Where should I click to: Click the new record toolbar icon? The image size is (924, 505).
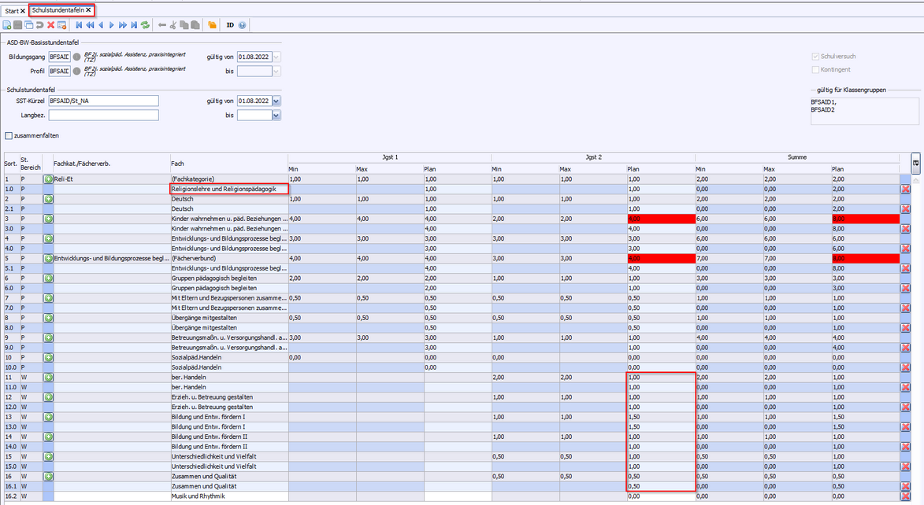(x=7, y=25)
